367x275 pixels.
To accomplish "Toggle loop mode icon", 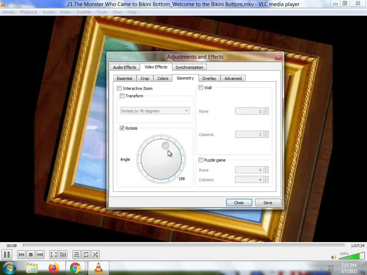I will [86, 255].
